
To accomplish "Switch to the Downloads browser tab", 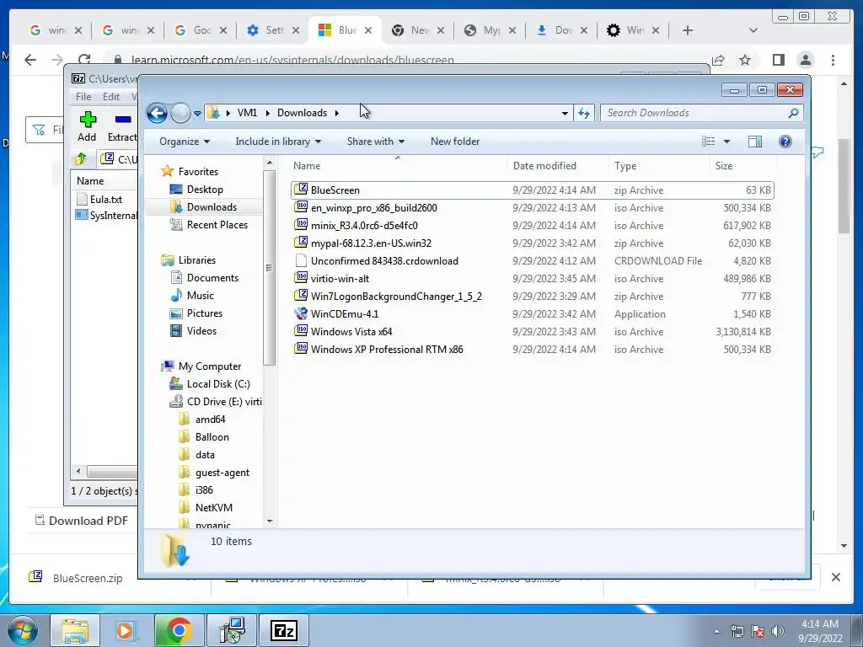I will pos(562,30).
